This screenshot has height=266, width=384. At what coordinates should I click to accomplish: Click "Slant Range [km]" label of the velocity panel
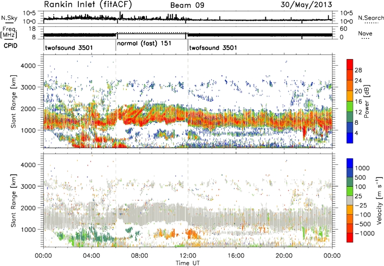[13, 200]
